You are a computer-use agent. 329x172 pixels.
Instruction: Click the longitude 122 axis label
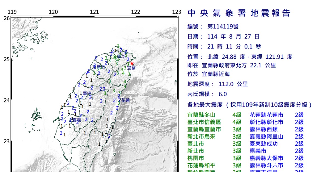tap(135, 12)
